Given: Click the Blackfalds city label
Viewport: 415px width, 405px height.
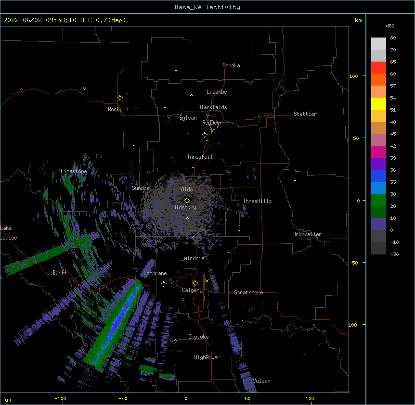Looking at the screenshot, I should coord(212,107).
